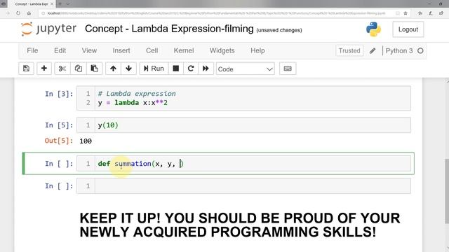Restart kernel and rerun all icon
The width and height of the screenshot is (449, 252).
(206, 69)
